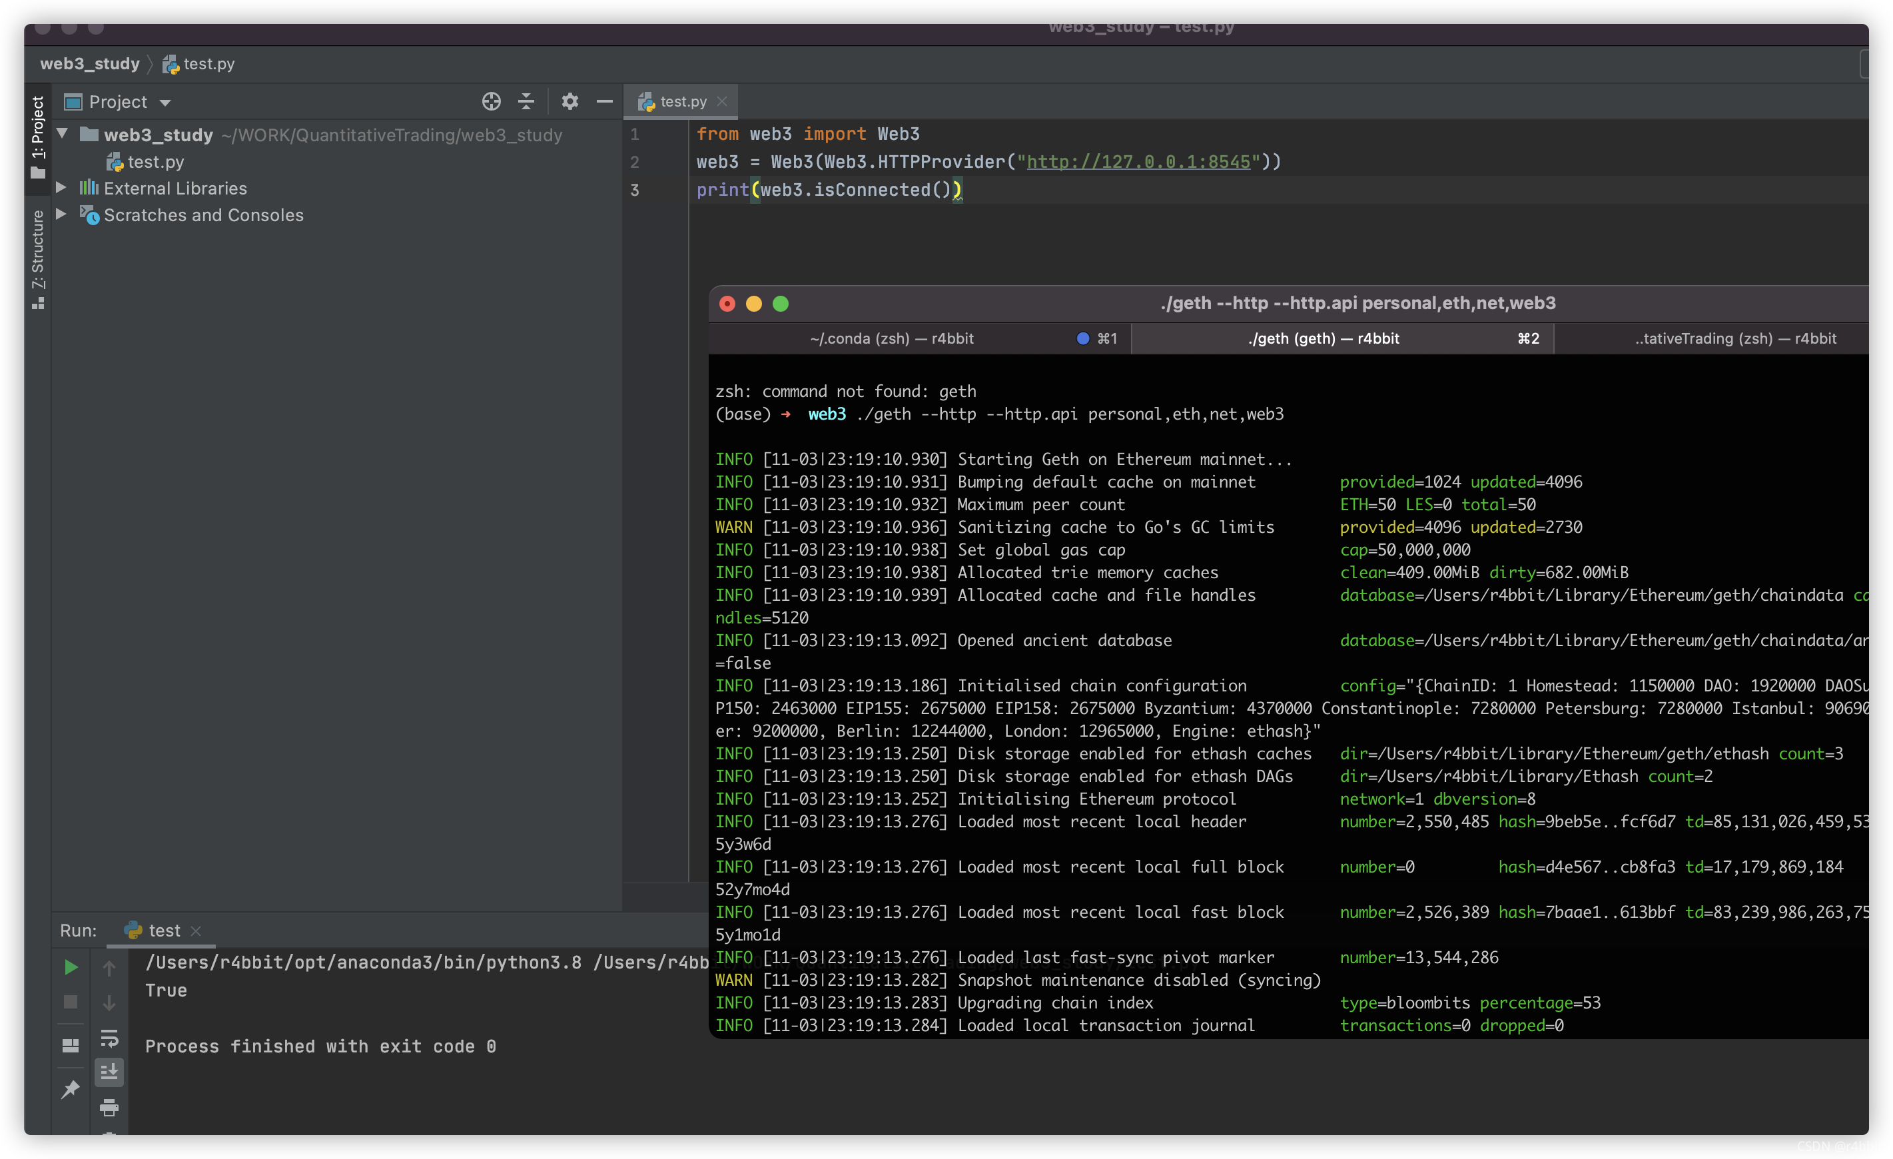Click the stop process square icon

[x=71, y=1002]
